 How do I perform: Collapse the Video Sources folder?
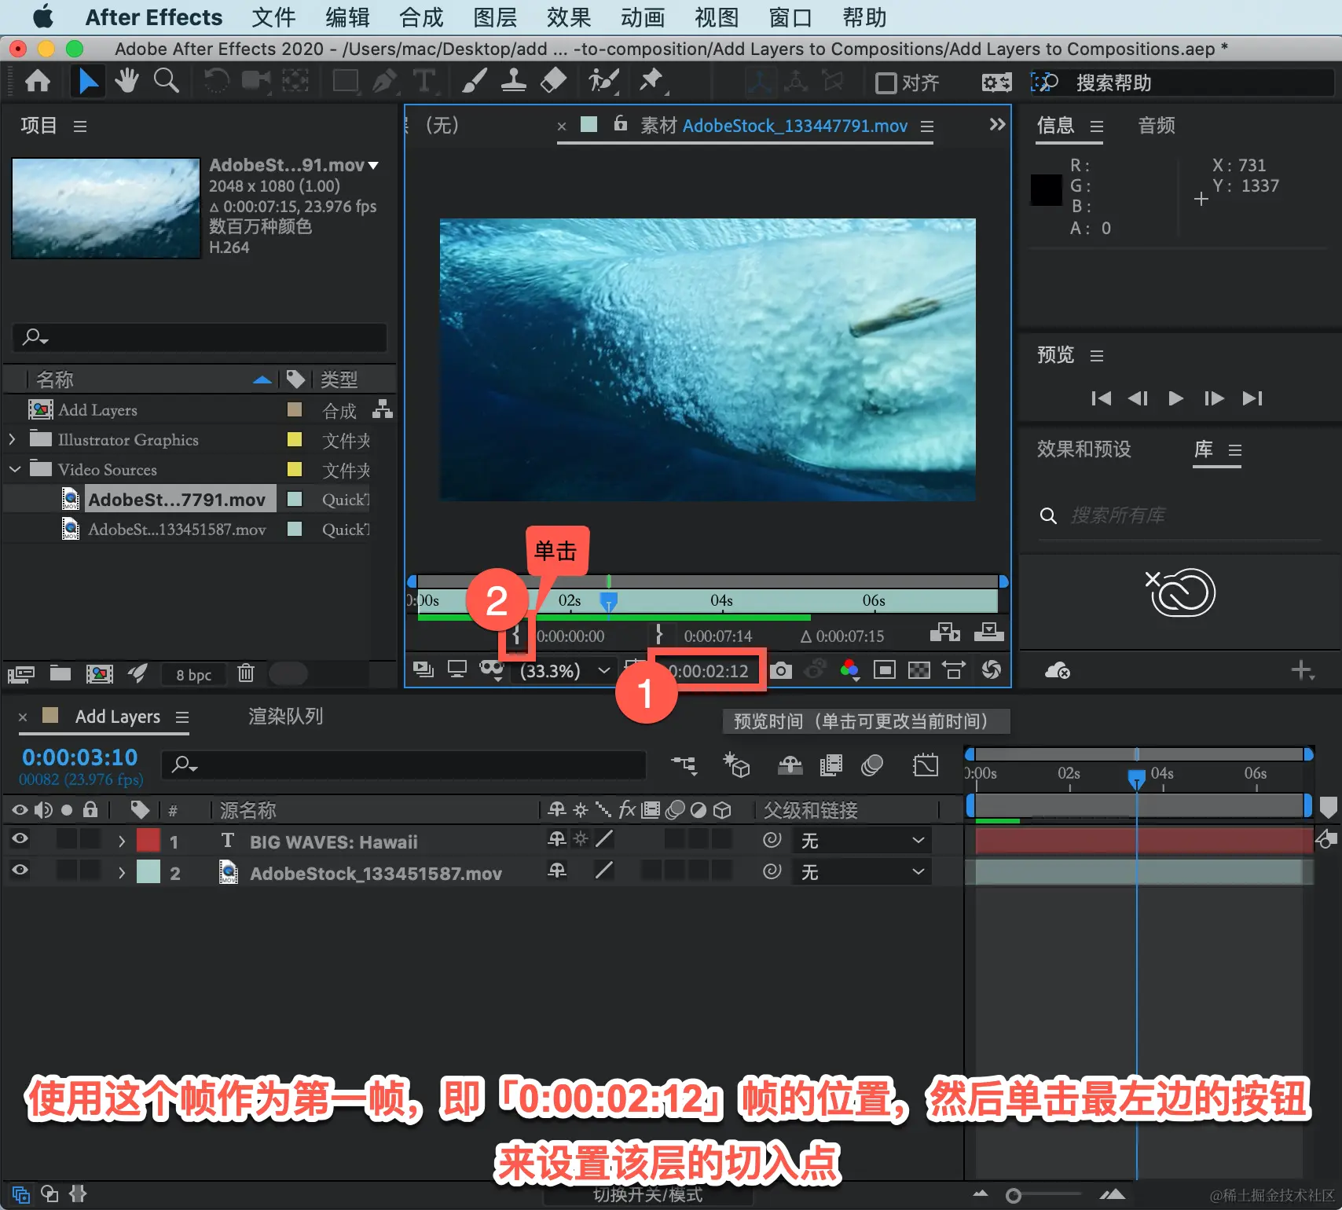pyautogui.click(x=15, y=469)
